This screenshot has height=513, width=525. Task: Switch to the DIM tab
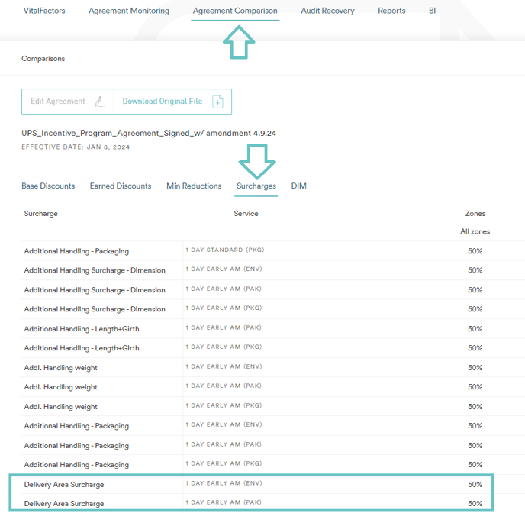coord(298,186)
